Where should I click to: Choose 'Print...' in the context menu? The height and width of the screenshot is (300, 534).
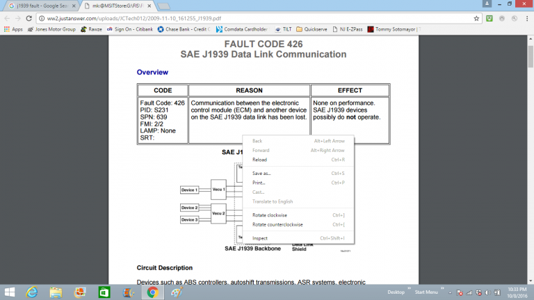[259, 183]
